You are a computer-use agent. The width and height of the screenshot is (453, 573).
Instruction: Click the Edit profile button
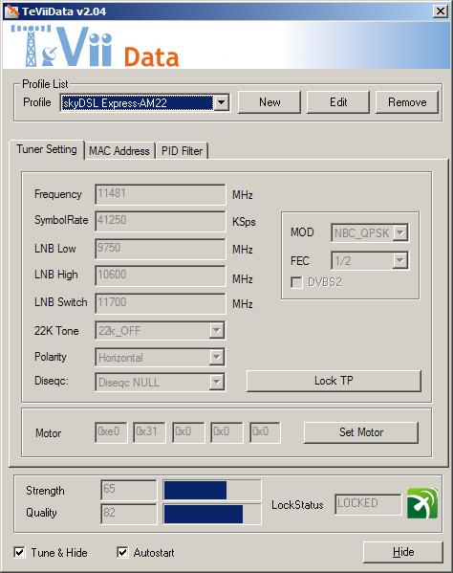(338, 102)
